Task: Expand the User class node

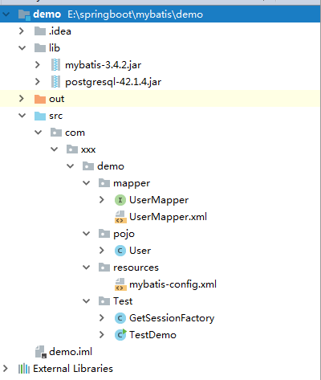Action: pyautogui.click(x=102, y=251)
